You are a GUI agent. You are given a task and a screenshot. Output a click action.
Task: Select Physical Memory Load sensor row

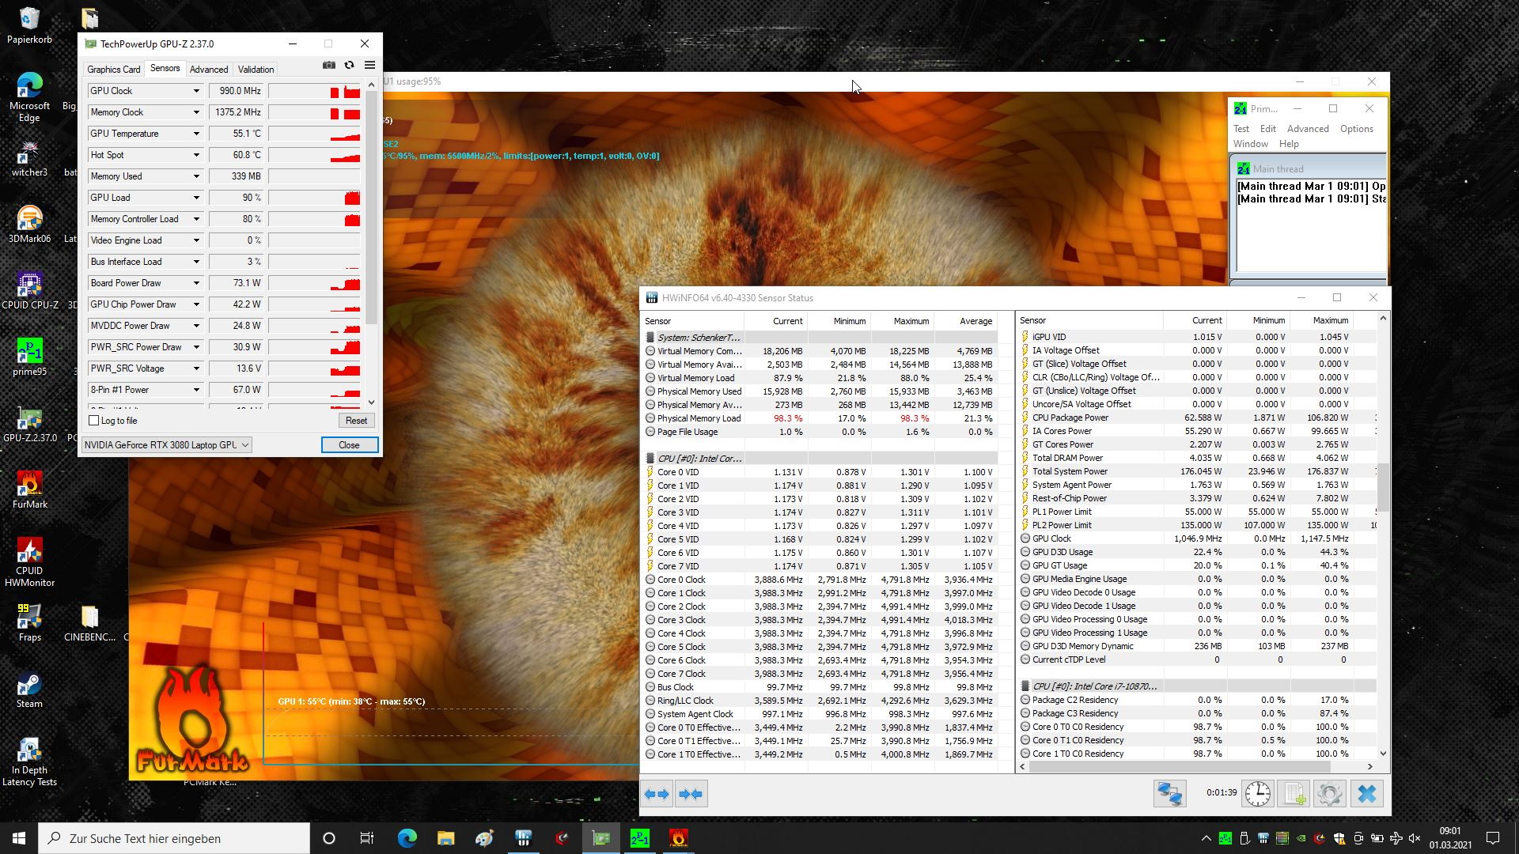pos(820,418)
